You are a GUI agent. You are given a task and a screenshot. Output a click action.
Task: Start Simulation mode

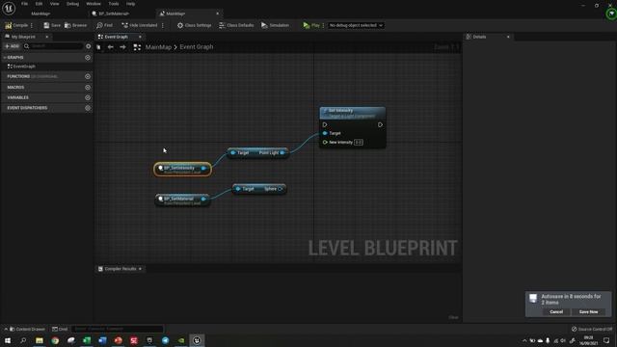point(275,25)
